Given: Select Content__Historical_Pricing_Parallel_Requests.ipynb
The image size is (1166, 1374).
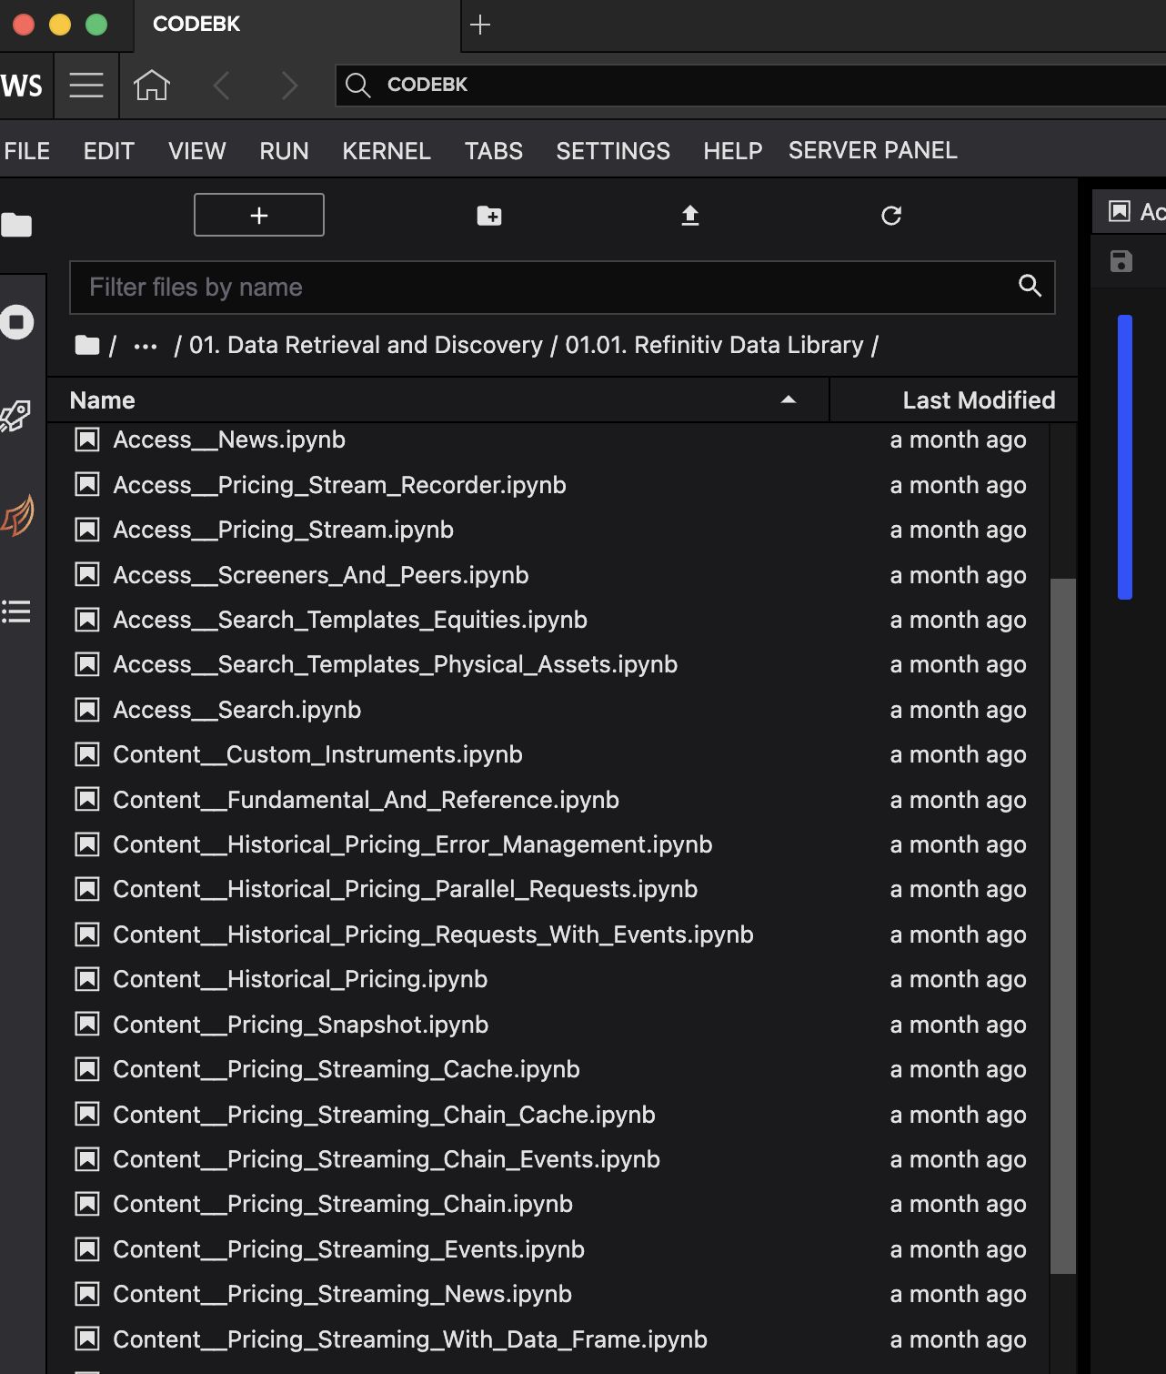Looking at the screenshot, I should [561, 889].
